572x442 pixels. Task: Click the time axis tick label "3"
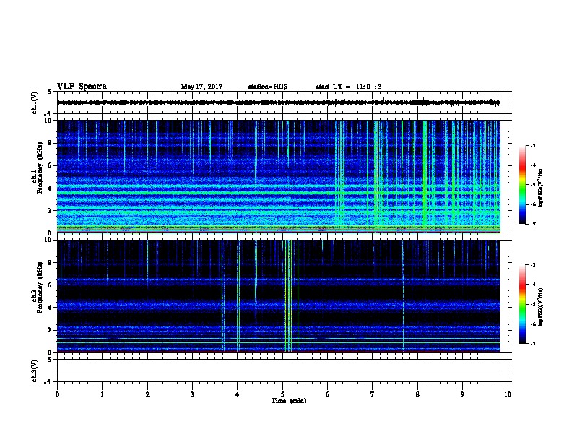pos(192,394)
